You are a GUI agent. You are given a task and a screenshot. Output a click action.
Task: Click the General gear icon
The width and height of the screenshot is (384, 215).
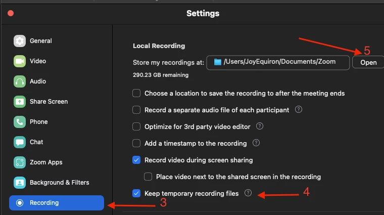pyautogui.click(x=20, y=41)
